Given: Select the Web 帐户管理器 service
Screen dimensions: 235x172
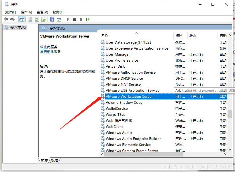Looking at the screenshot, I should click(x=163, y=121).
